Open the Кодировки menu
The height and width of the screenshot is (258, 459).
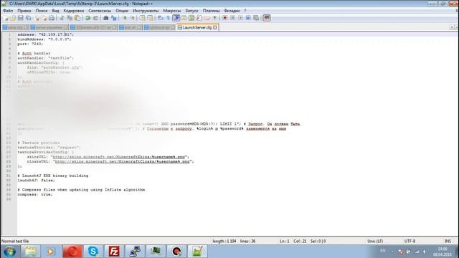tap(73, 11)
